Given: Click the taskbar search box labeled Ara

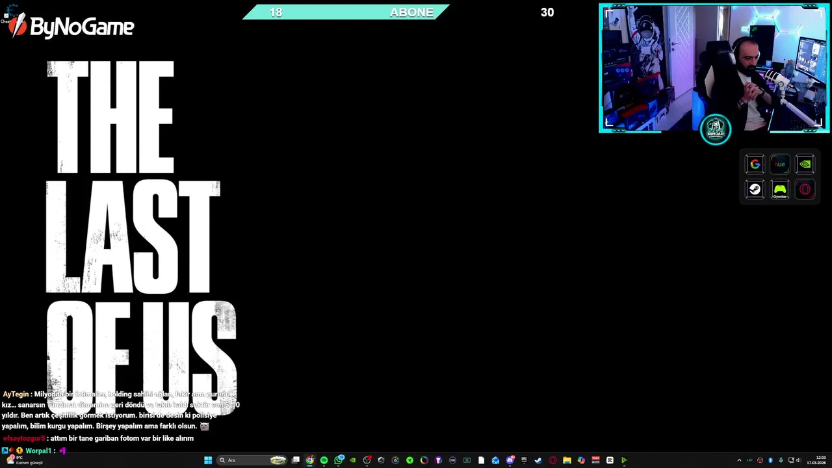Looking at the screenshot, I should click(x=253, y=460).
